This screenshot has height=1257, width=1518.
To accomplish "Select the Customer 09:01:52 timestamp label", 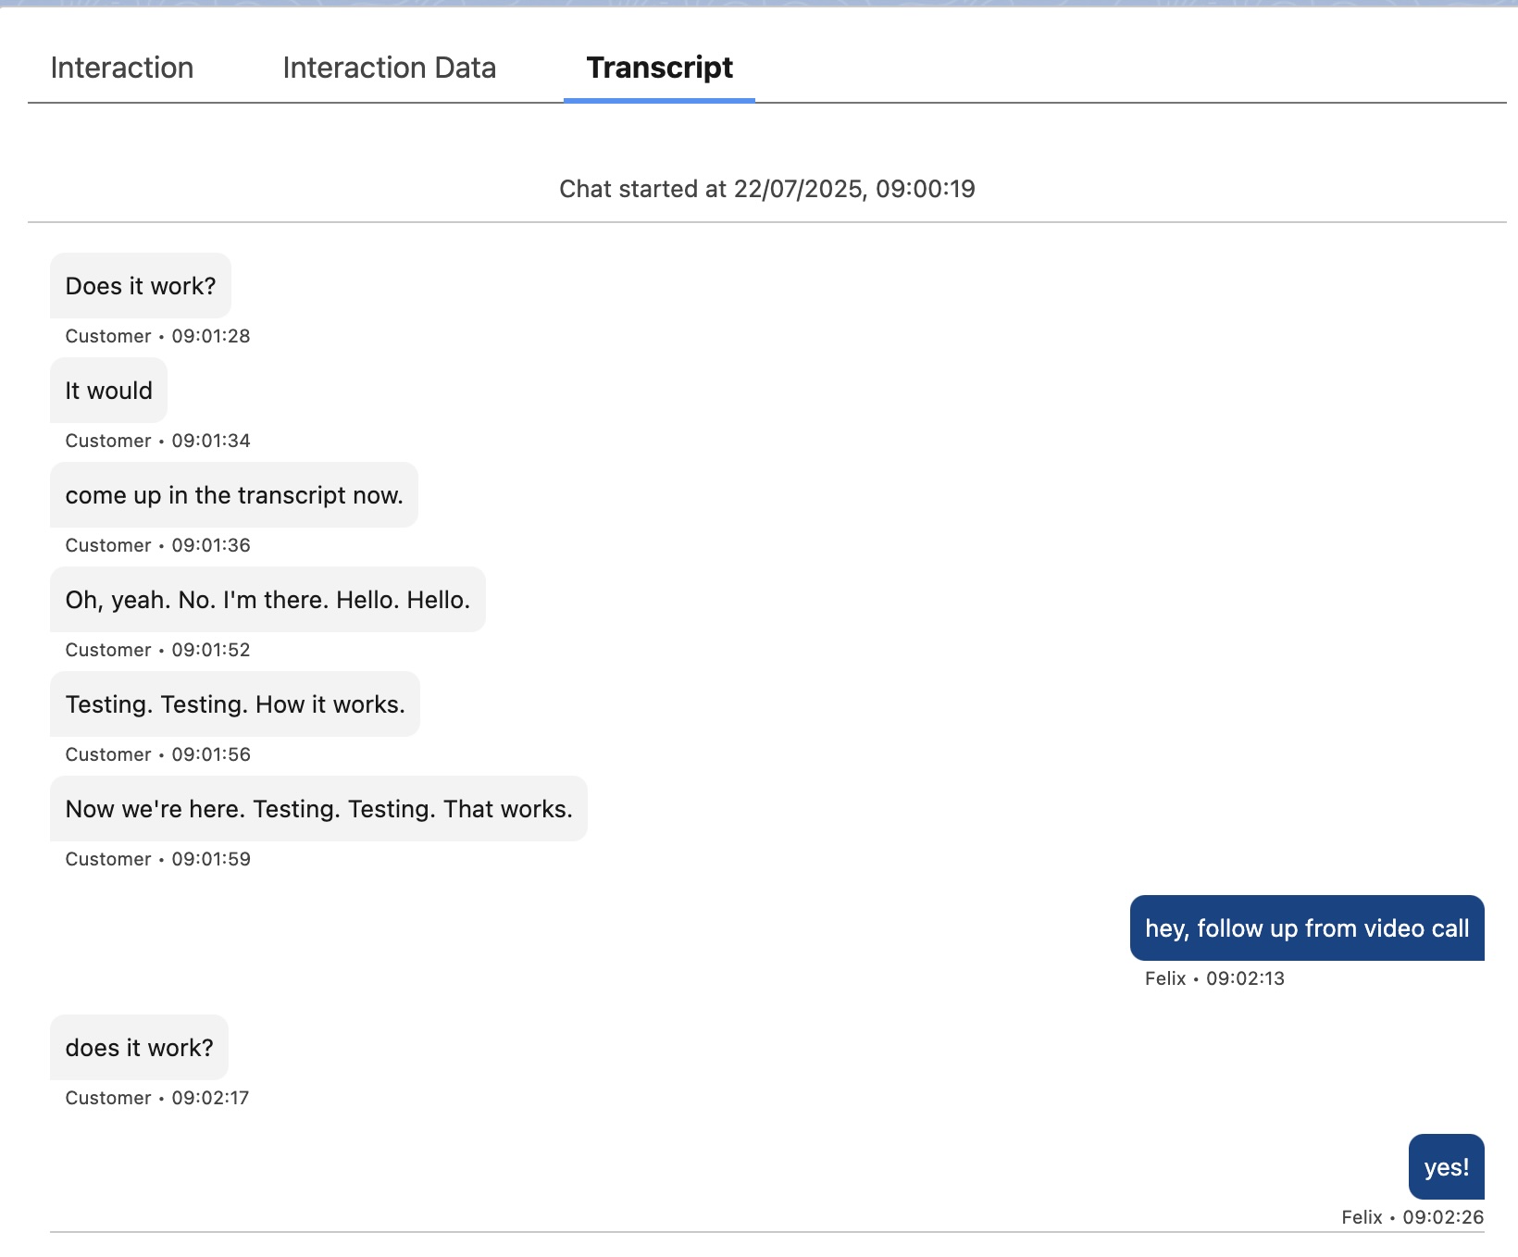I will pyautogui.click(x=157, y=650).
